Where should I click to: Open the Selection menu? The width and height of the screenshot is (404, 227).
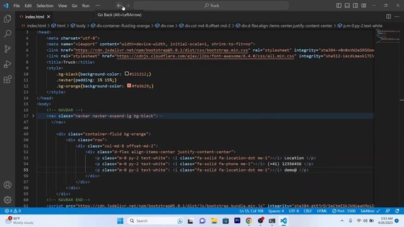pos(45,6)
